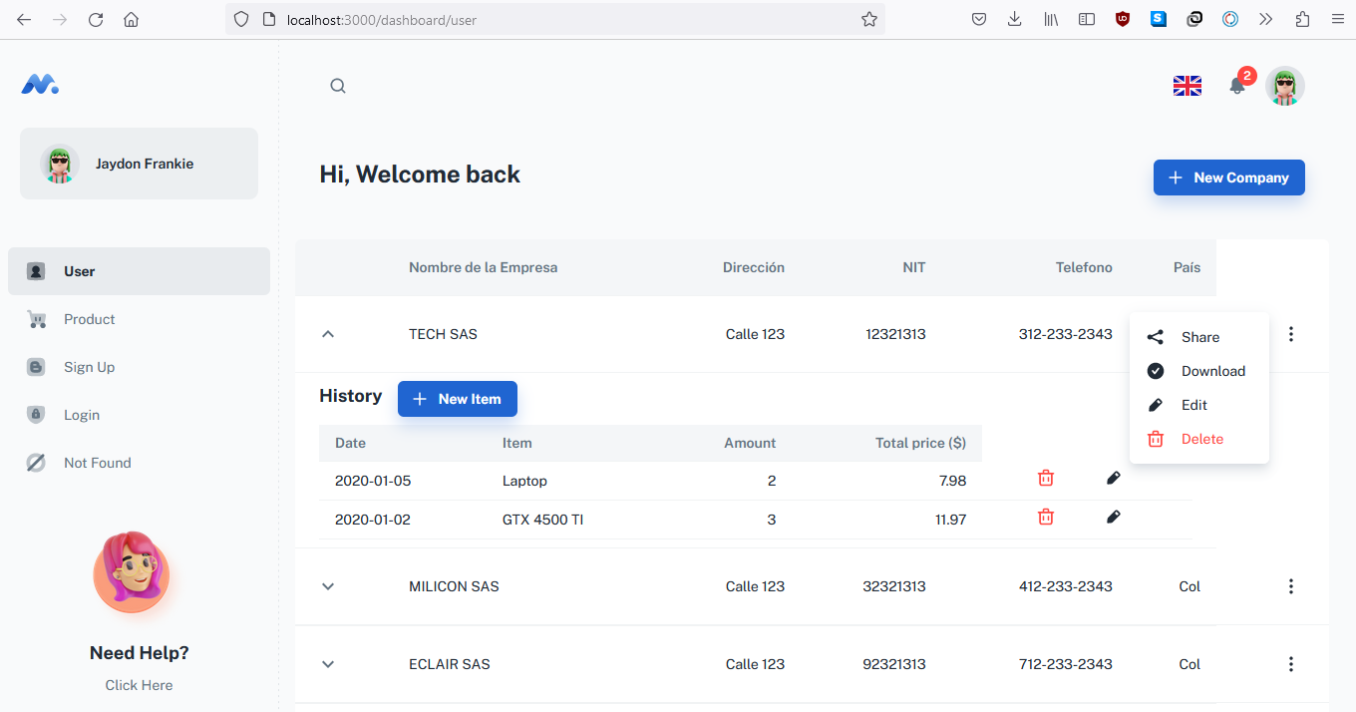Click the Product shopping cart icon
Image resolution: width=1356 pixels, height=712 pixels.
point(36,319)
